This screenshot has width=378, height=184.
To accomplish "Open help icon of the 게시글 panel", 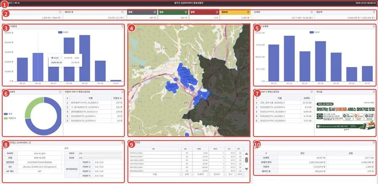I will pos(373,92).
